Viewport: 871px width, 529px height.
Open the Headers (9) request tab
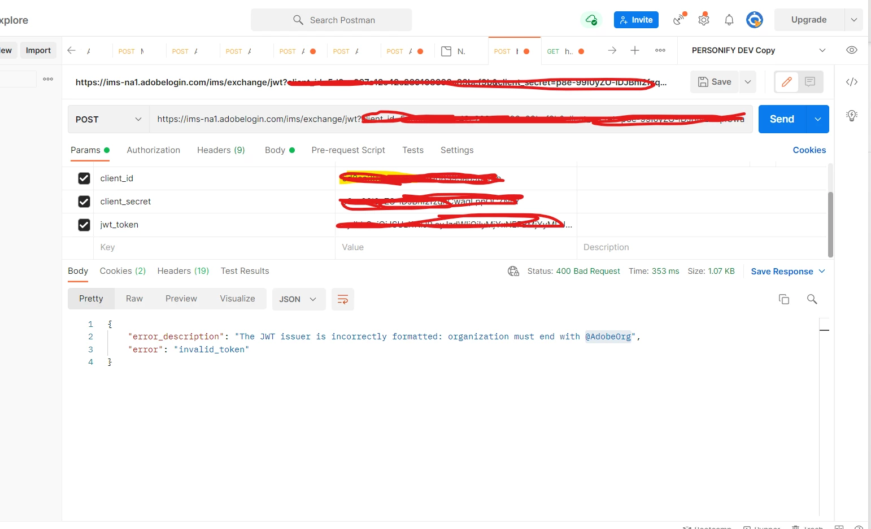tap(221, 150)
